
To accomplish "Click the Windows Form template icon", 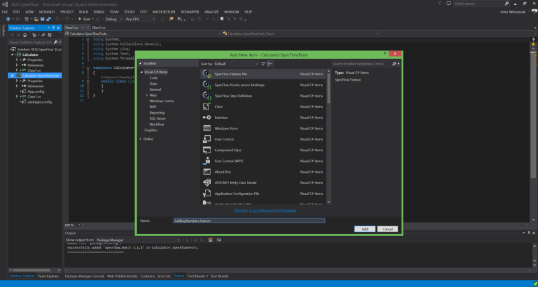I will [207, 128].
